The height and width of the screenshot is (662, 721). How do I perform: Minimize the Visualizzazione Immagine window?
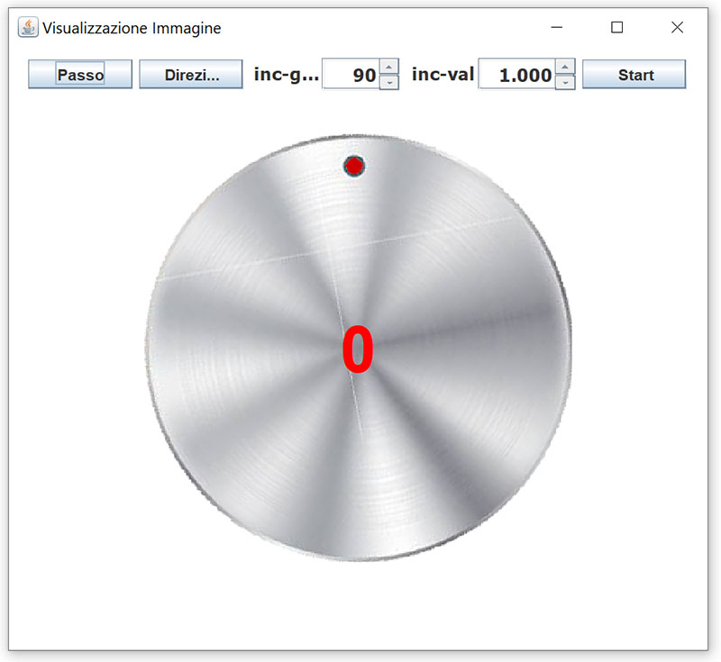point(557,28)
